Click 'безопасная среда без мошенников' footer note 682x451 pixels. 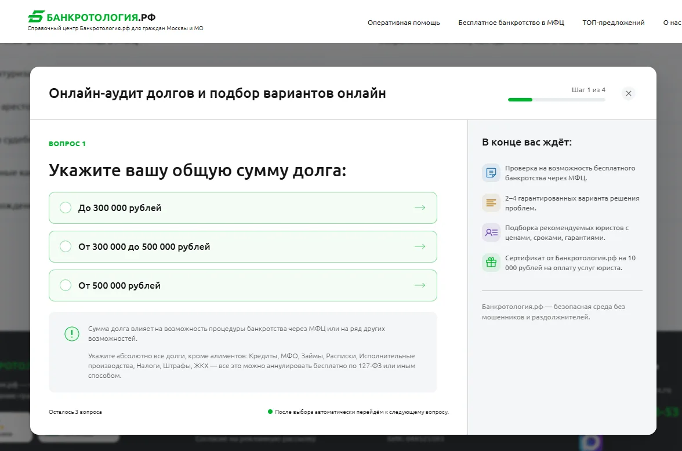click(553, 312)
